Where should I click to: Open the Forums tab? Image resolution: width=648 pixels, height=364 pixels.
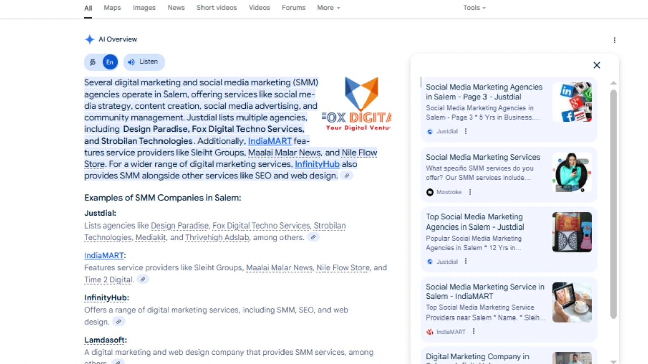(x=294, y=8)
